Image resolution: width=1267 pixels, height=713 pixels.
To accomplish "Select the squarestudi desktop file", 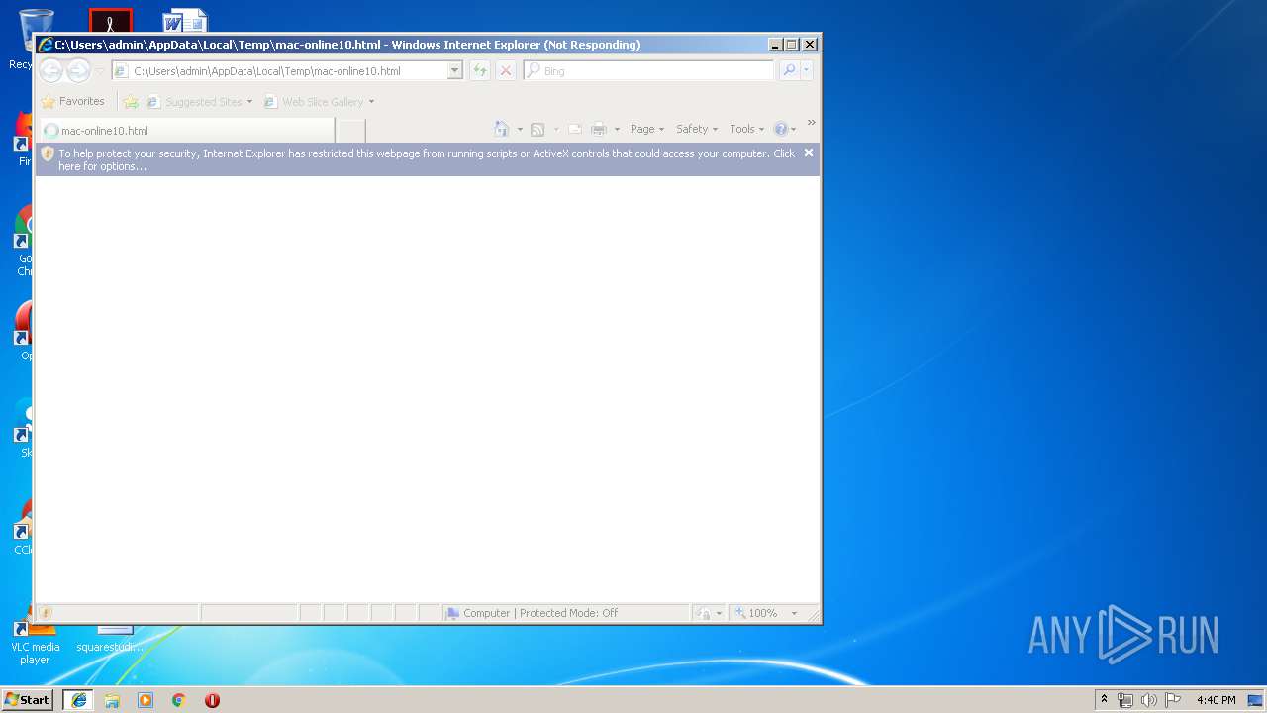I will pos(110,639).
